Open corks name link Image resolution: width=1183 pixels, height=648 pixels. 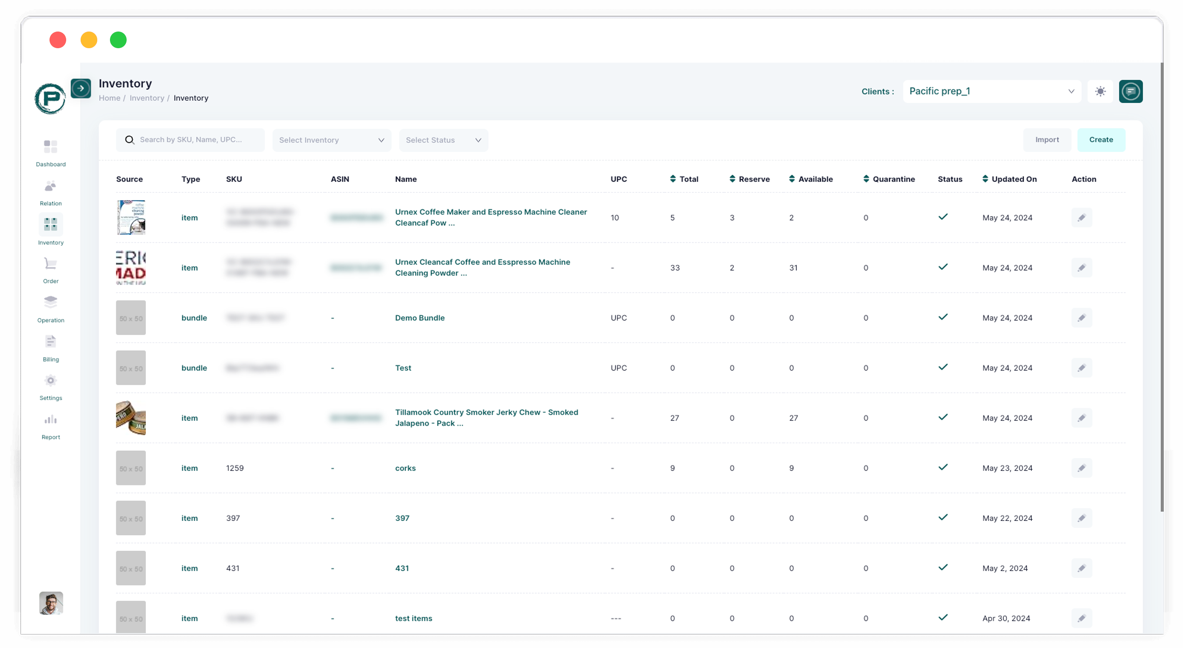point(405,468)
